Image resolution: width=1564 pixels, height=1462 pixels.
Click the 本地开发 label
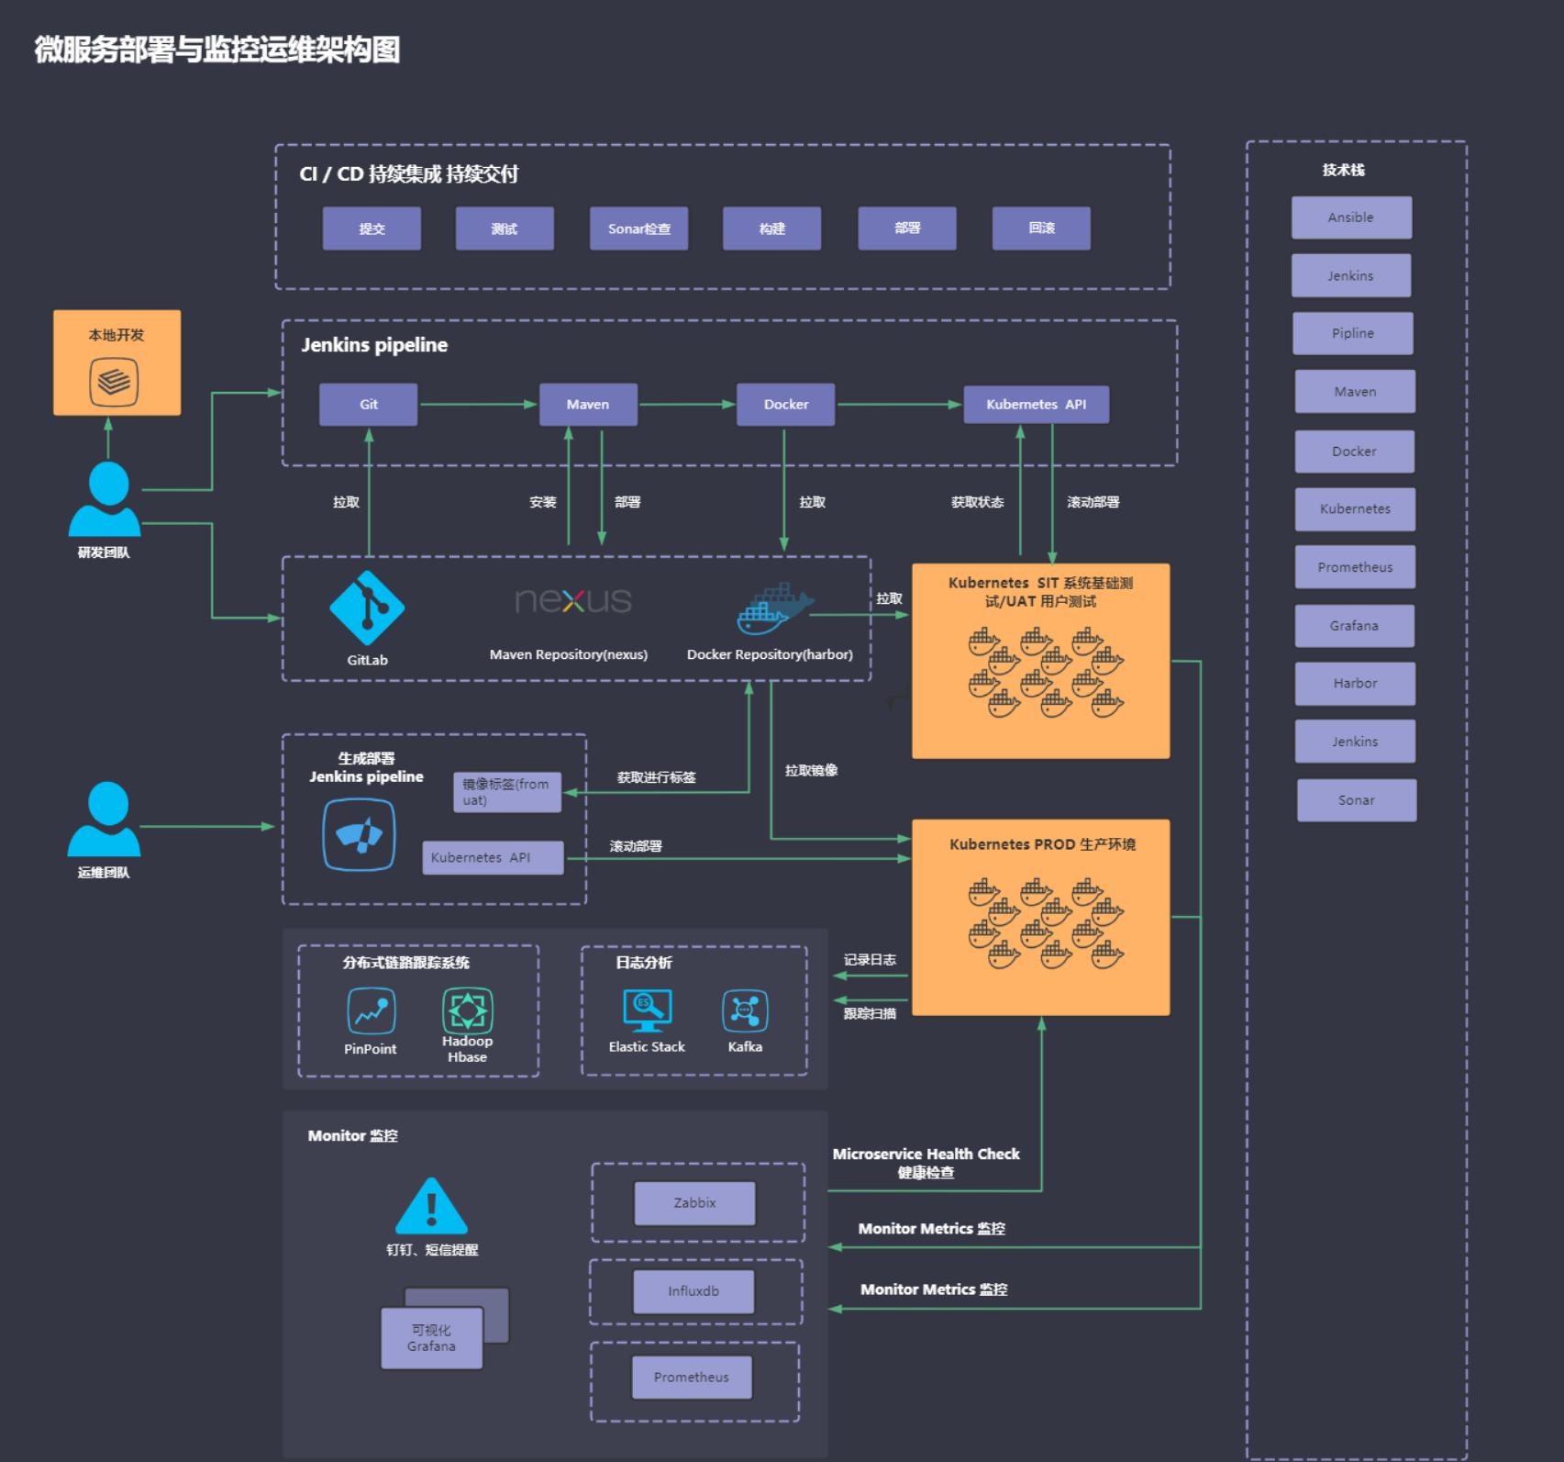pyautogui.click(x=116, y=335)
